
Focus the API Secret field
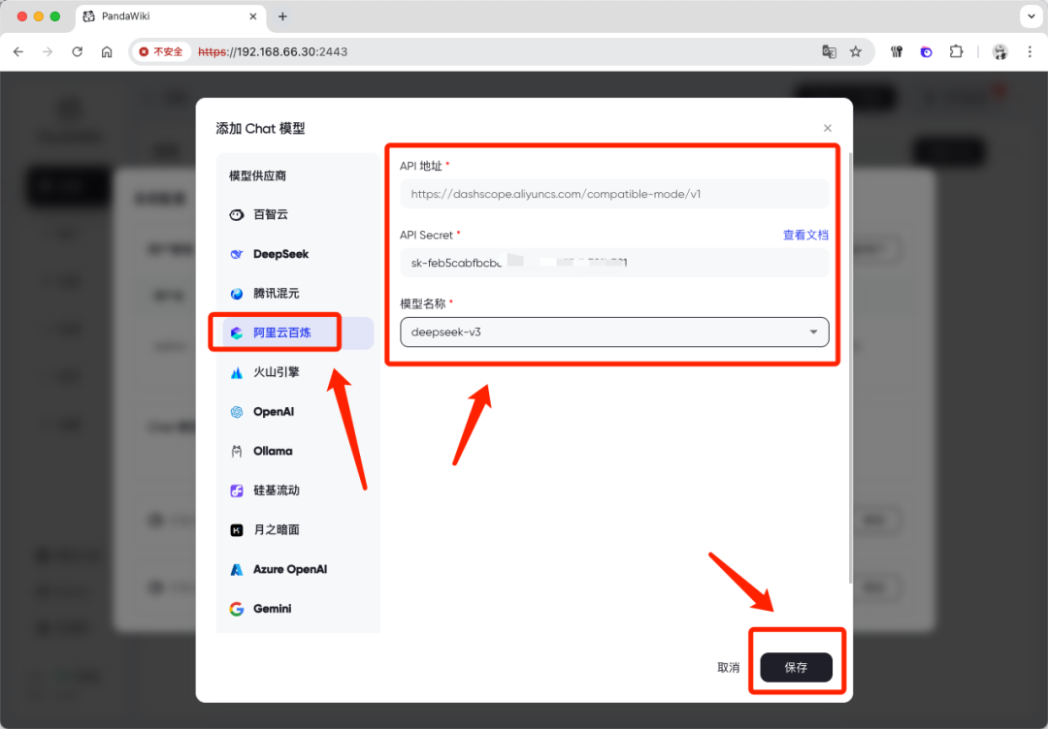614,263
